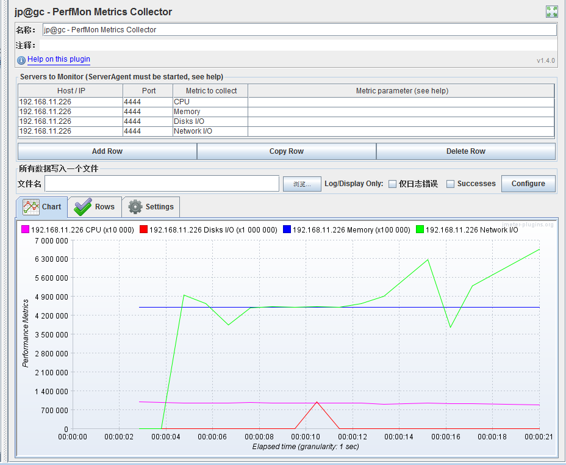Switch to the Rows tab
566x465 pixels.
tap(95, 207)
